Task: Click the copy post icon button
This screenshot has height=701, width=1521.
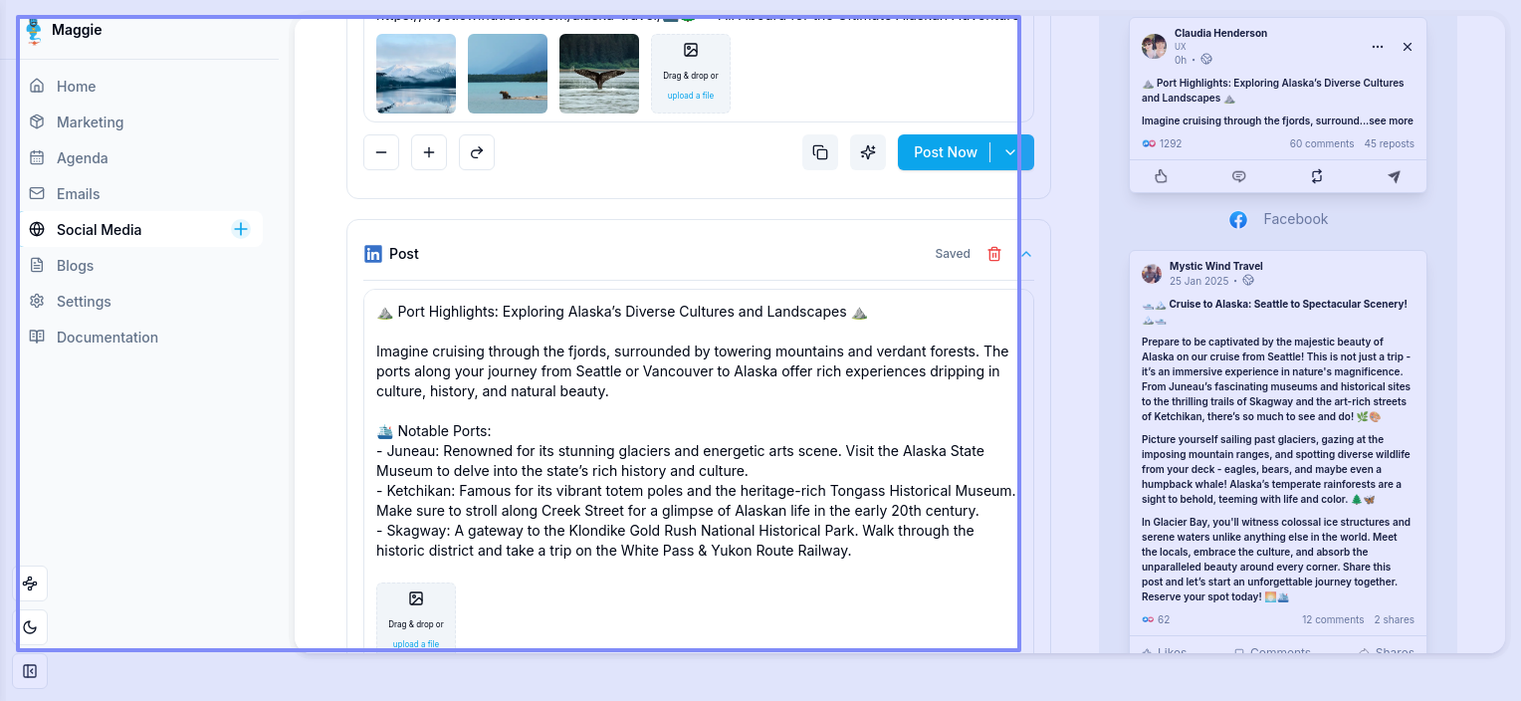Action: (x=820, y=152)
